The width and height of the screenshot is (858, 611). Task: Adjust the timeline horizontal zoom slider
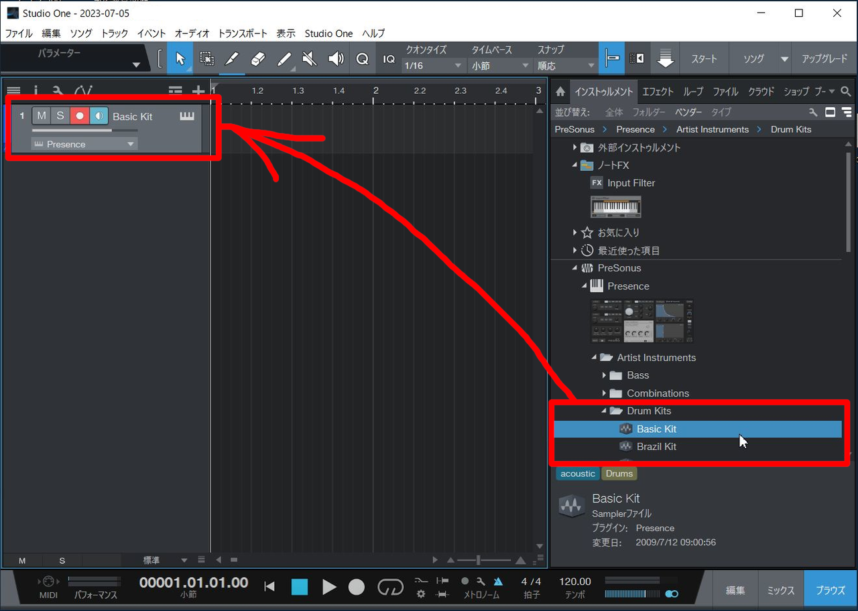pyautogui.click(x=485, y=560)
